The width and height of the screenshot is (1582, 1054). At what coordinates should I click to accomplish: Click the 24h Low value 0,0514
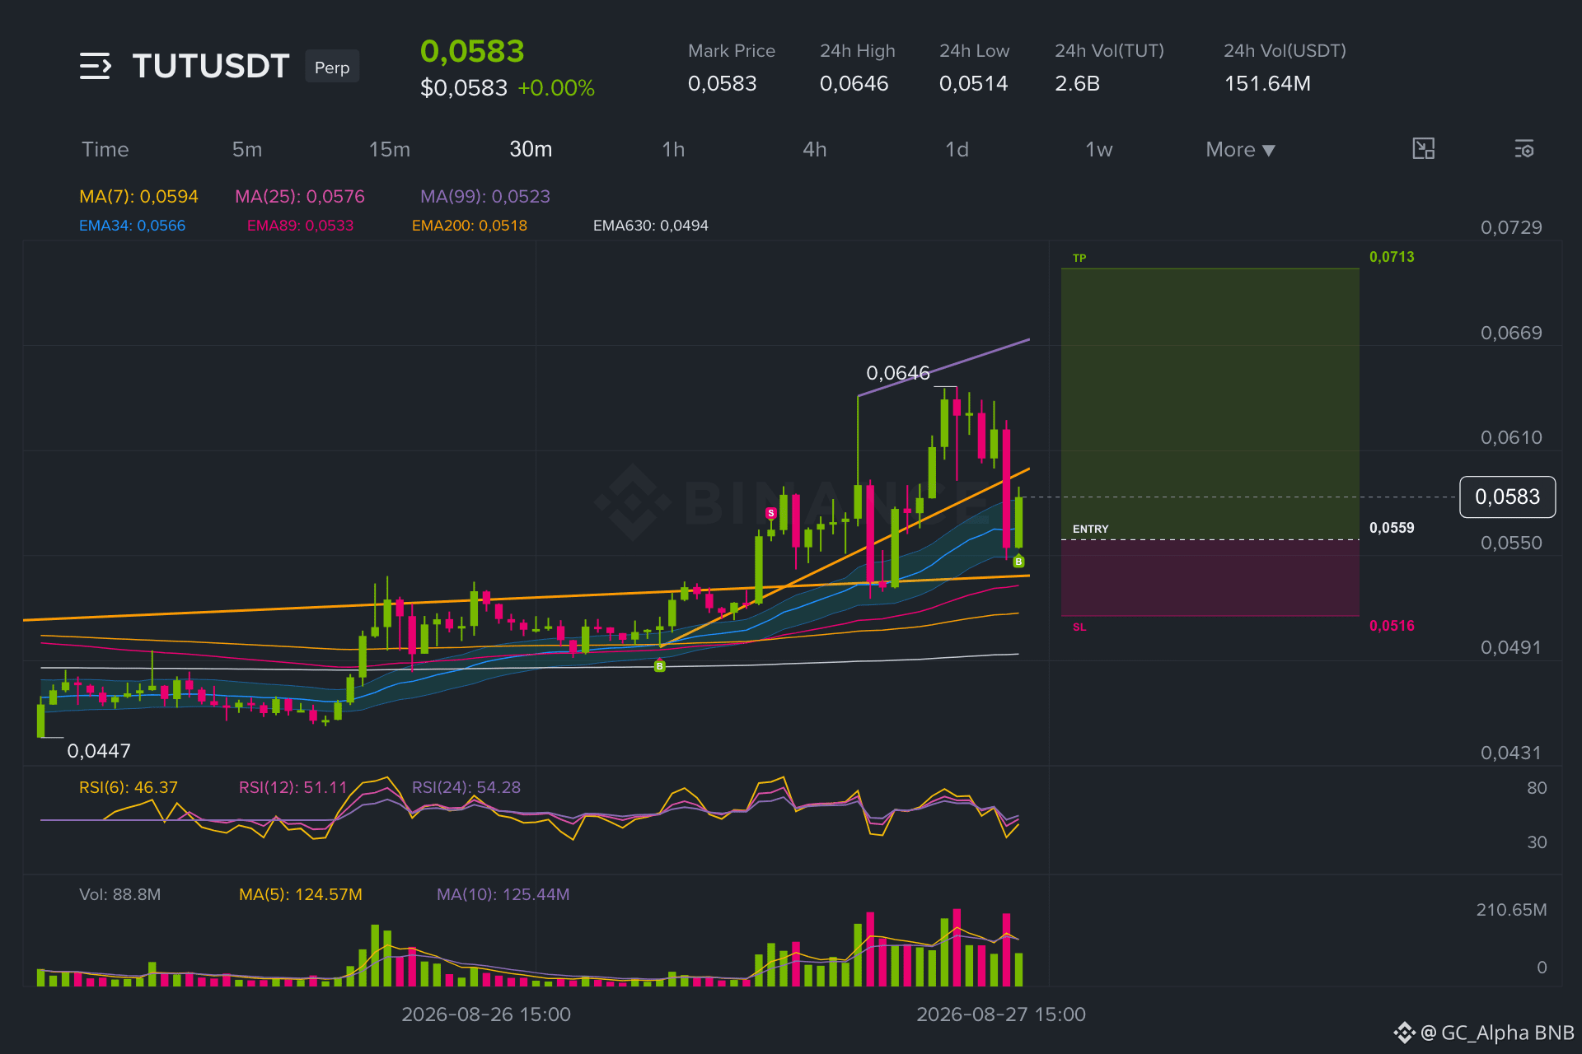coord(974,84)
